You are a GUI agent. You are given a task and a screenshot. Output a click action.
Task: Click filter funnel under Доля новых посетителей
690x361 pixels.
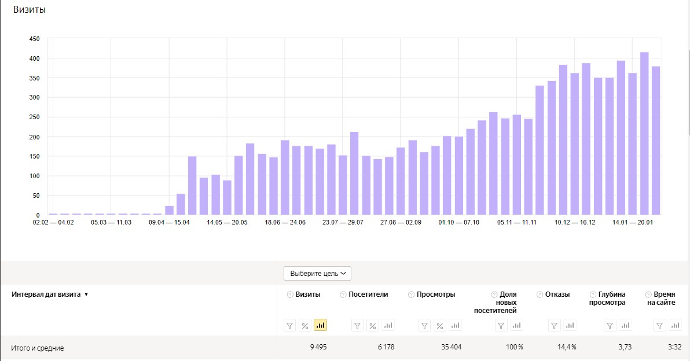pos(501,325)
